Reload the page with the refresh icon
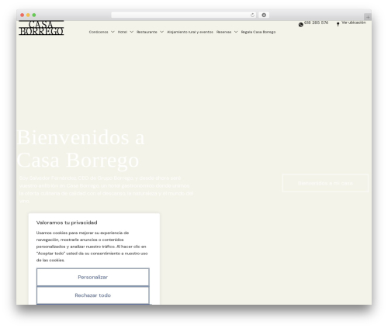The width and height of the screenshot is (388, 328). pyautogui.click(x=252, y=16)
